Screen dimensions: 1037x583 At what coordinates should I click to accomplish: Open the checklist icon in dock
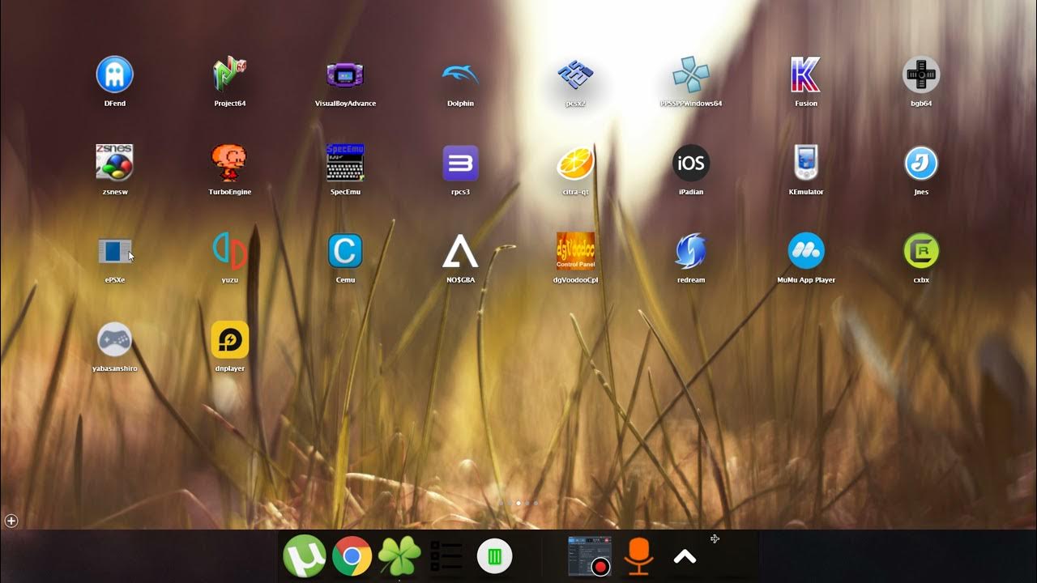coord(446,556)
